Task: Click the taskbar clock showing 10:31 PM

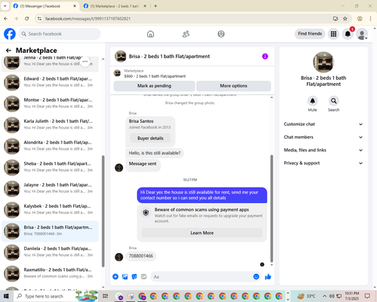Action: 352,296
